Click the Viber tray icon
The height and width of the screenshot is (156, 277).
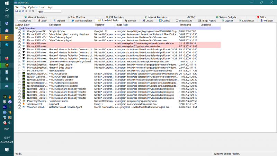pyautogui.click(x=10, y=102)
